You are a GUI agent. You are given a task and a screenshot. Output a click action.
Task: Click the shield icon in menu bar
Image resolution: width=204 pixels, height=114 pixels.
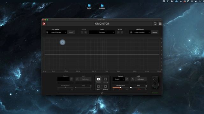(164, 1)
